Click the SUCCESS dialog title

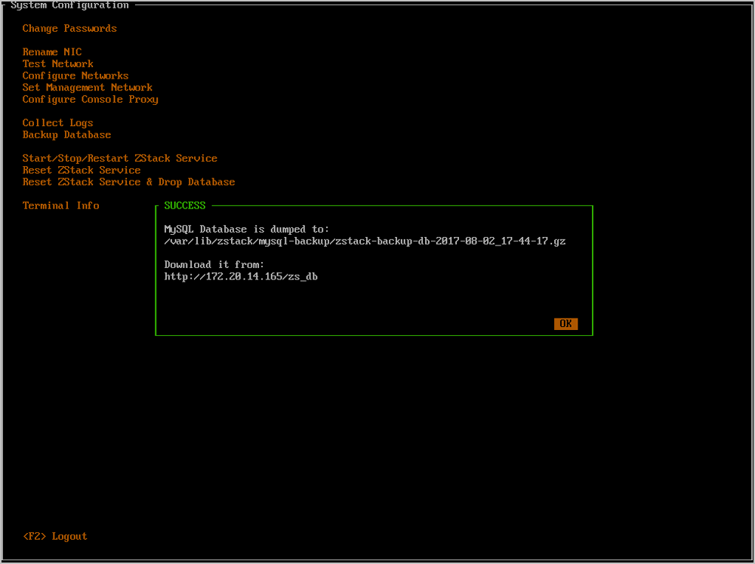(x=185, y=205)
